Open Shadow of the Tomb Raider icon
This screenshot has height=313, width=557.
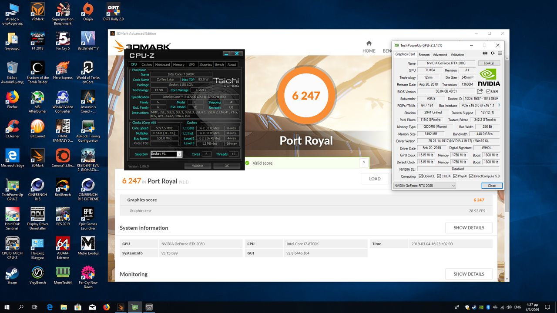tap(37, 72)
